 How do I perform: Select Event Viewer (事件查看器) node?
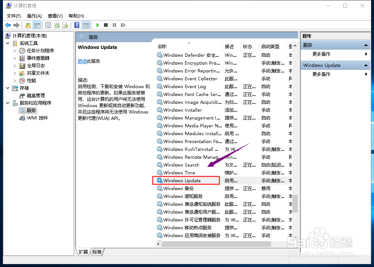pyautogui.click(x=38, y=58)
